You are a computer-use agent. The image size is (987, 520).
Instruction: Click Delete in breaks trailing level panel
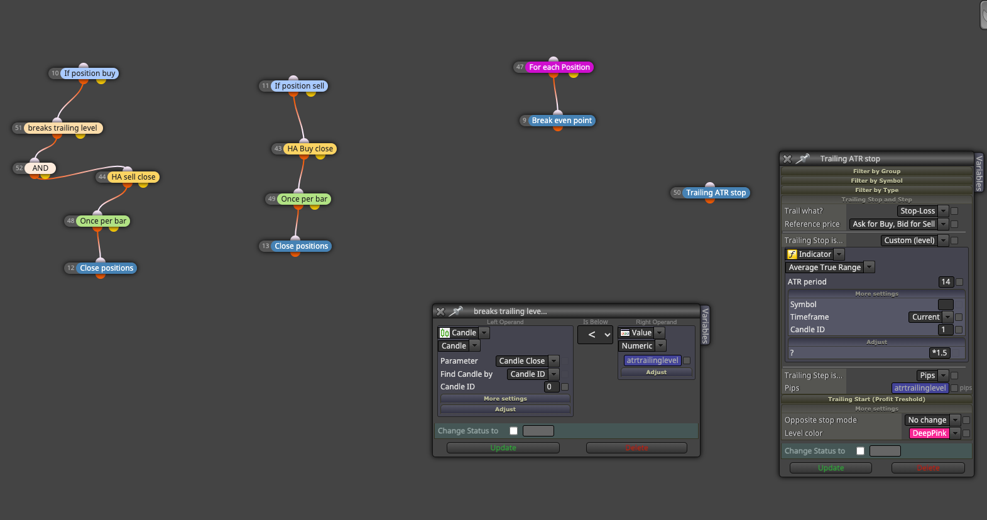(636, 448)
